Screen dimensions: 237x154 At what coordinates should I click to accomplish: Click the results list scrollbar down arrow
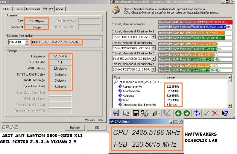tap(229, 106)
